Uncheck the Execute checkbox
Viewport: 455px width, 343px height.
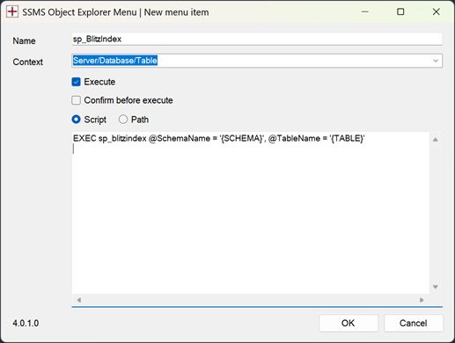76,82
